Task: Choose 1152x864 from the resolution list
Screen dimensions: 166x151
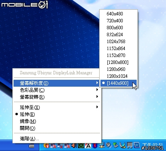Action: click(119, 49)
